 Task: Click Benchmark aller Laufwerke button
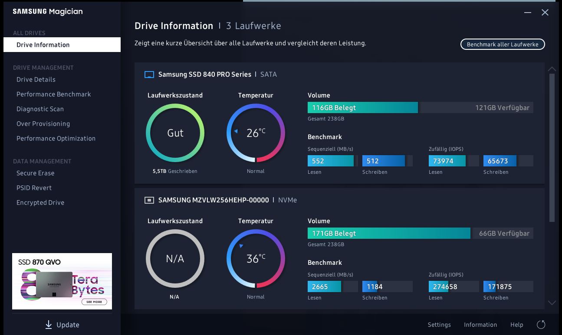(503, 44)
